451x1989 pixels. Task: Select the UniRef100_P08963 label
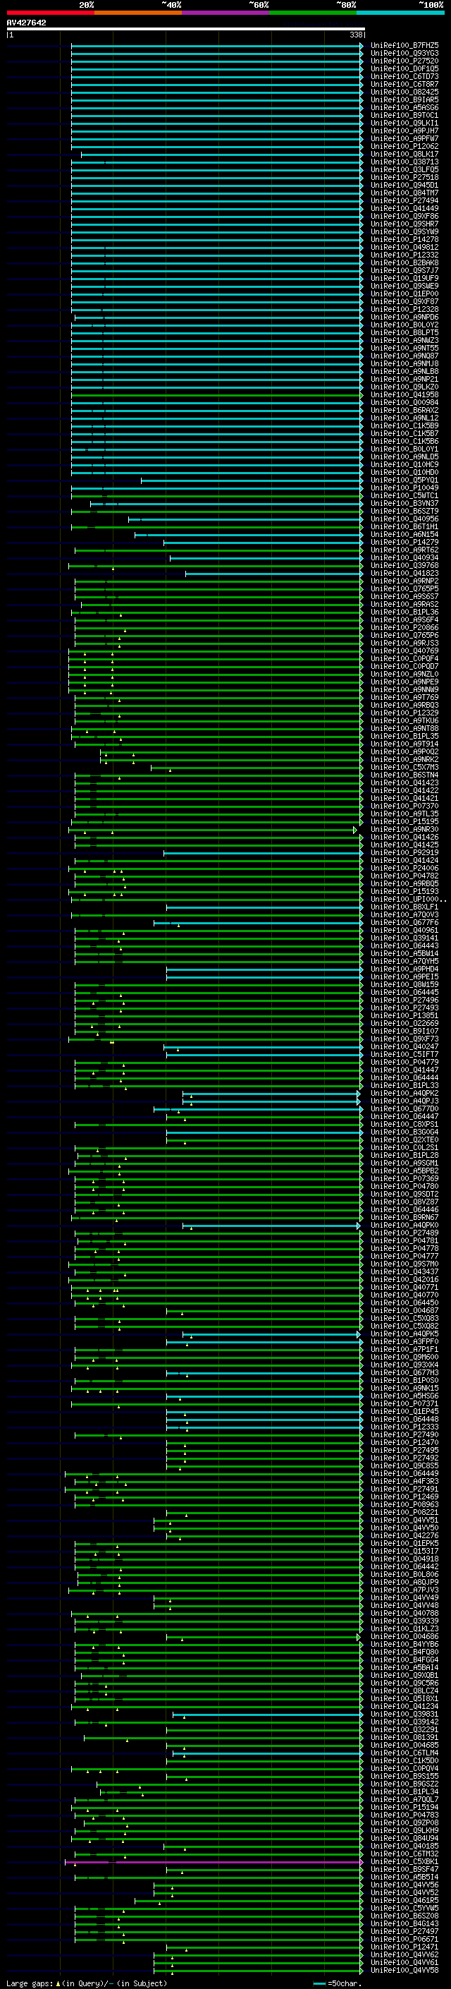[404, 1504]
